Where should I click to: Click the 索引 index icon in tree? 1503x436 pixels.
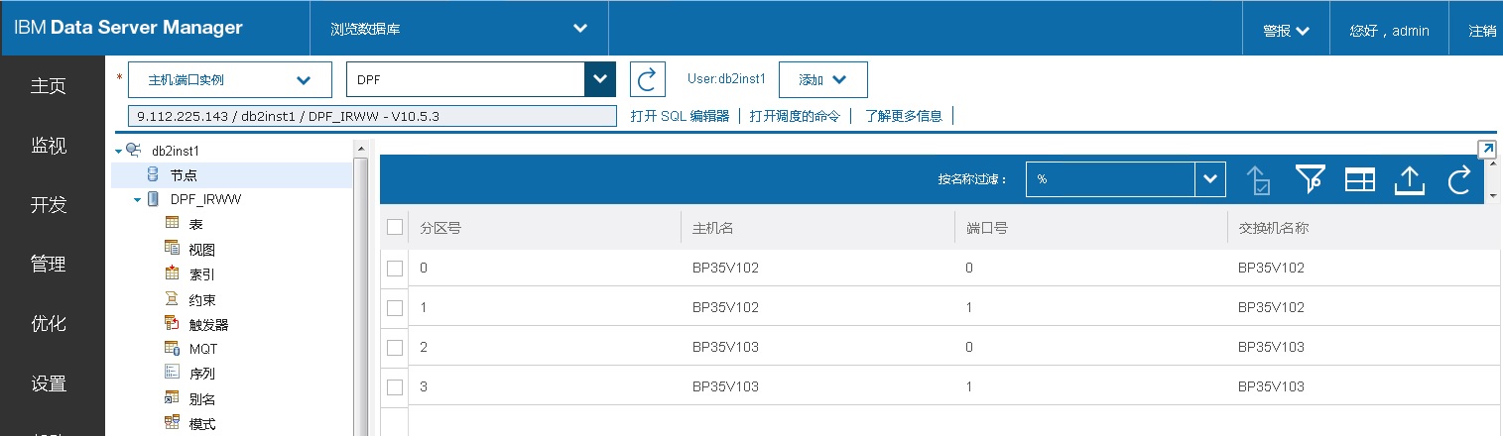pos(171,273)
